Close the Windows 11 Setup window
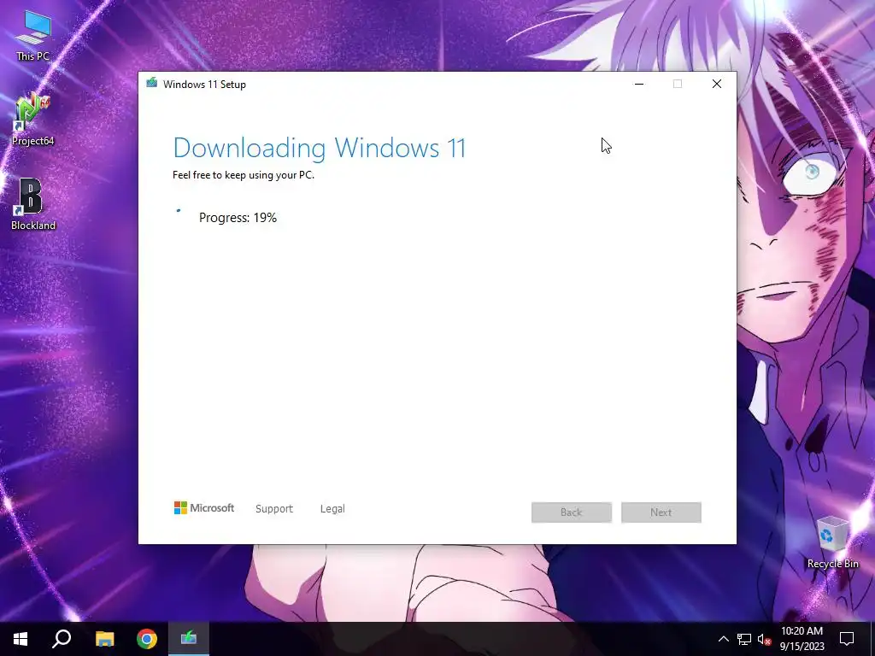Image resolution: width=875 pixels, height=656 pixels. 717,85
